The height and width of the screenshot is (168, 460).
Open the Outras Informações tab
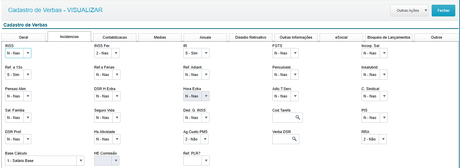(296, 37)
